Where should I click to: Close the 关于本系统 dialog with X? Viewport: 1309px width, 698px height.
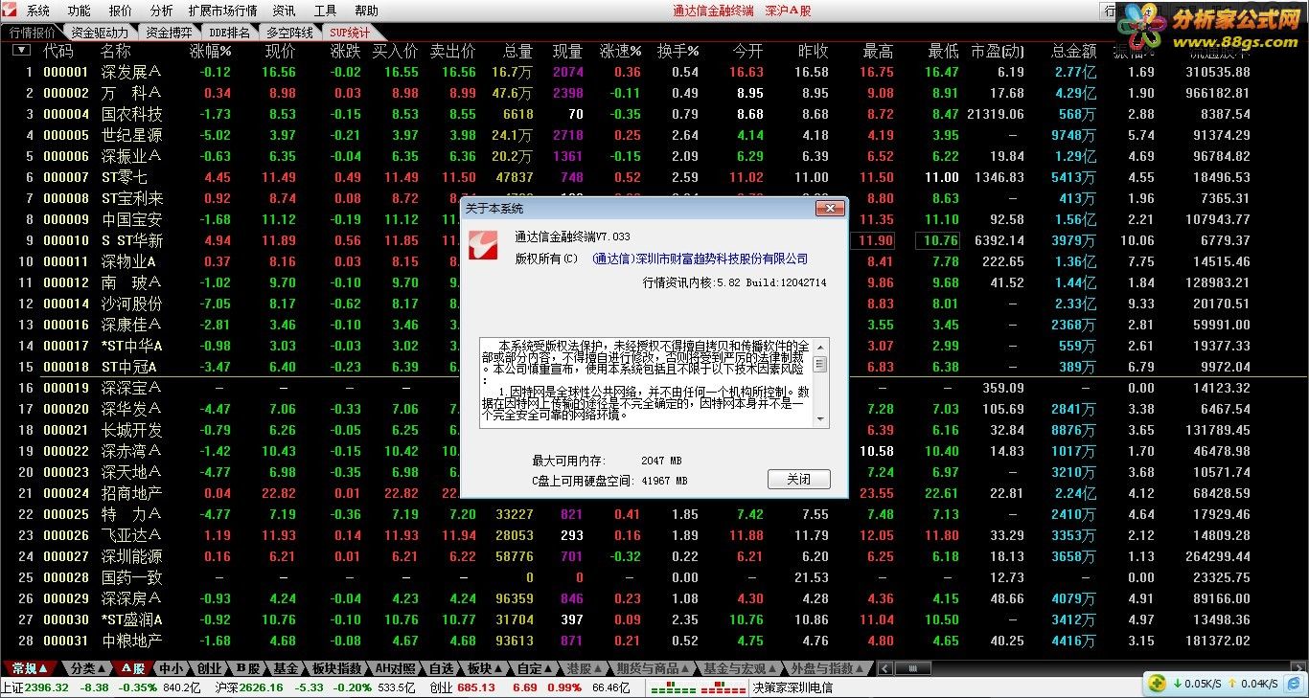coord(828,208)
